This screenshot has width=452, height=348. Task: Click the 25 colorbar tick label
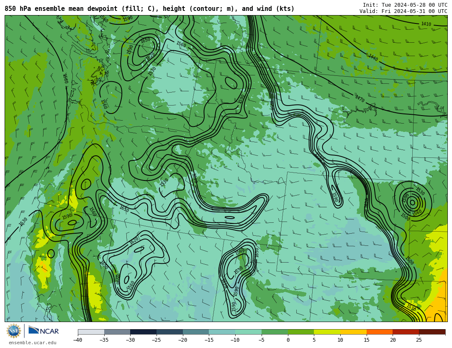[419, 340]
